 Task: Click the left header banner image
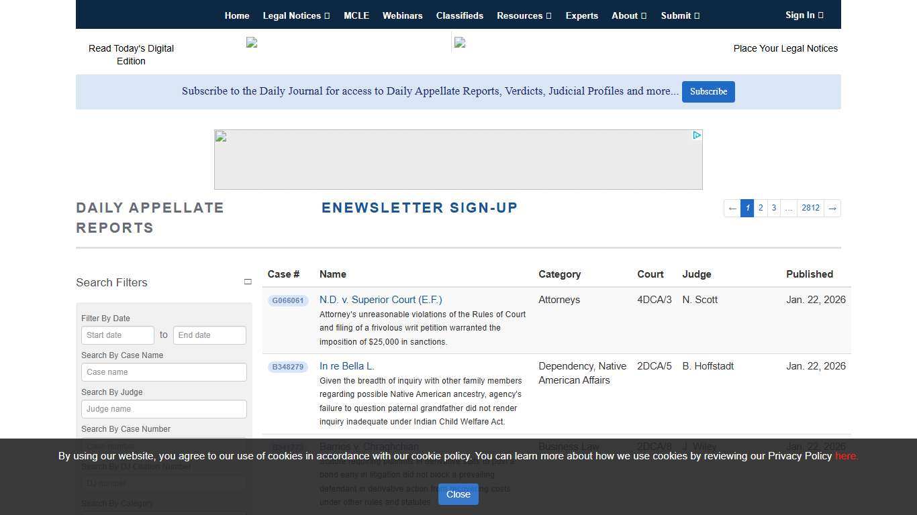[x=252, y=43]
